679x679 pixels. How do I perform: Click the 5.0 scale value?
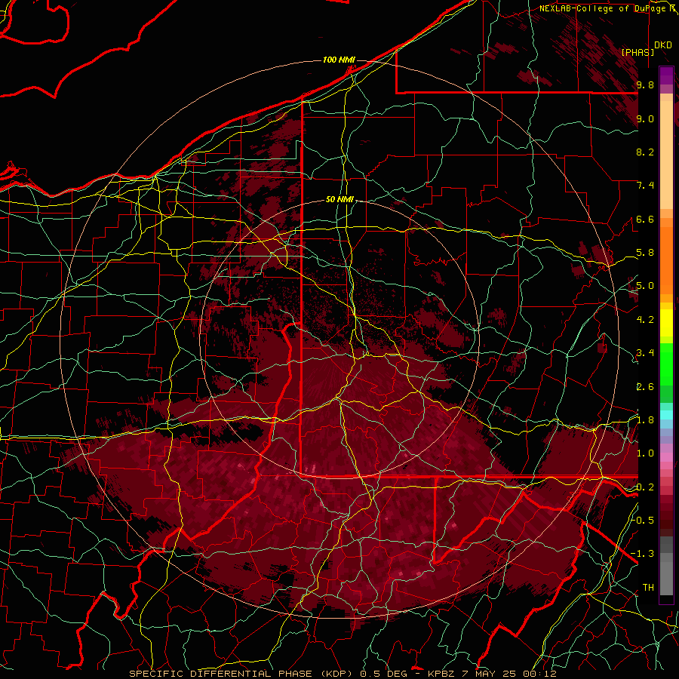pyautogui.click(x=645, y=286)
